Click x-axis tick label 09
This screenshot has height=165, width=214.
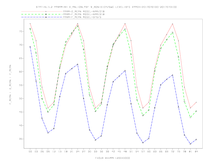(x=48, y=152)
